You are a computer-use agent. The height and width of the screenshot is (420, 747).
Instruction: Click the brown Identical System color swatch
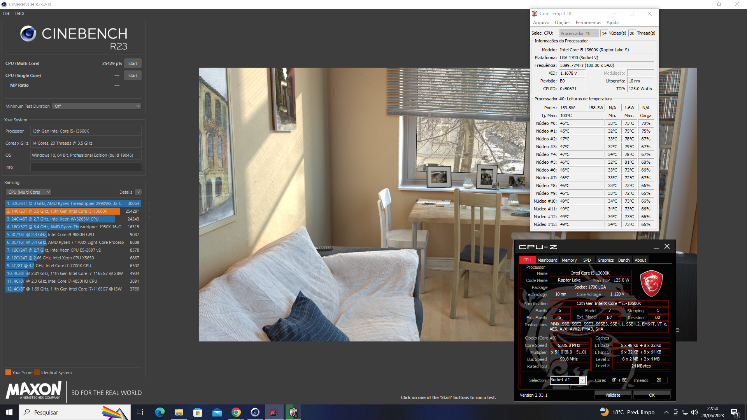[37, 373]
